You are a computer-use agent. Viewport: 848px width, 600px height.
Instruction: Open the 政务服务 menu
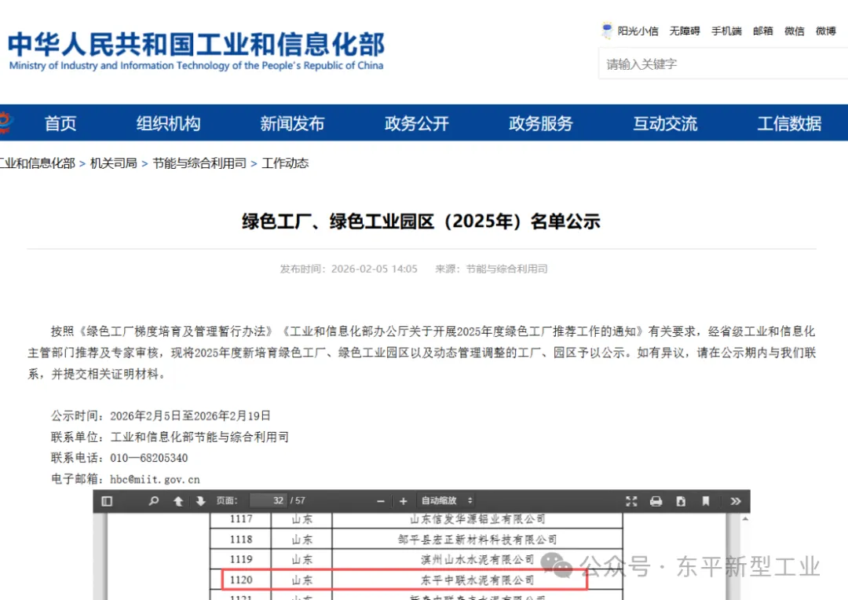click(541, 123)
